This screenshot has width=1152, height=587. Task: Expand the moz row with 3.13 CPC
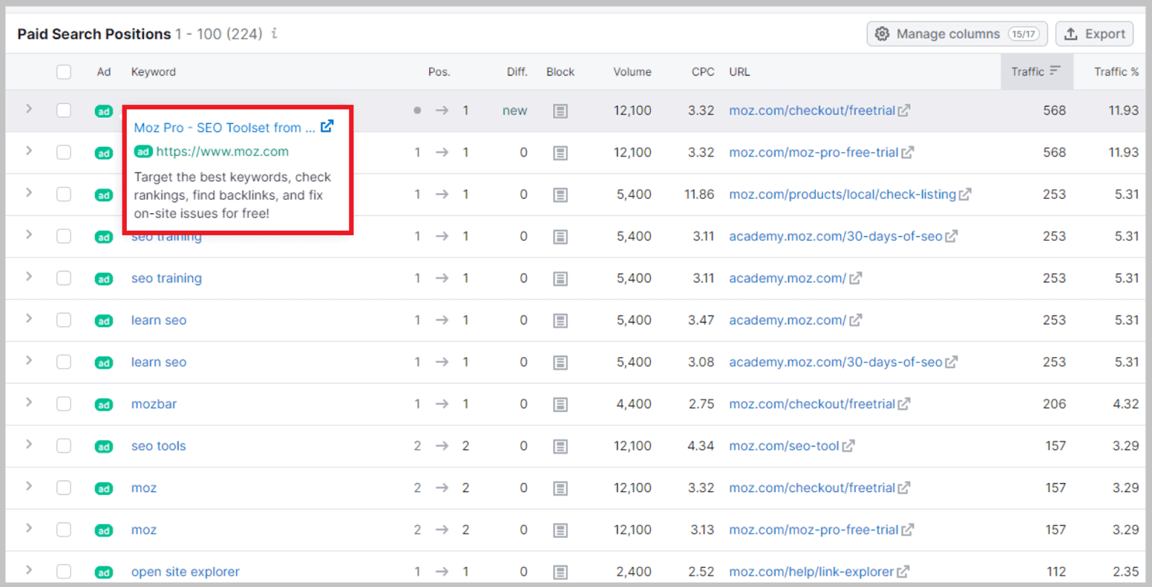point(29,528)
